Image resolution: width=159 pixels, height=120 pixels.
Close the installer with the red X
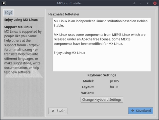click(x=155, y=3)
